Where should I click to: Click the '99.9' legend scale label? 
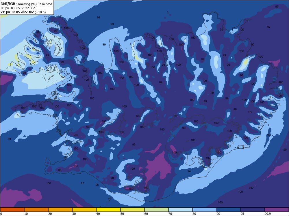267,214
